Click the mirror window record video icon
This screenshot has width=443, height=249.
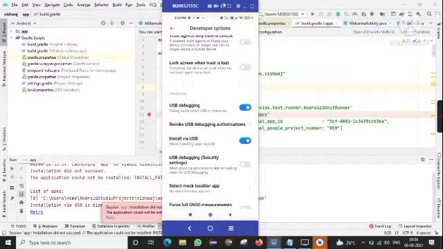point(216,6)
